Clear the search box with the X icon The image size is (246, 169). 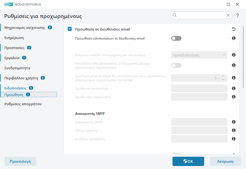228,16
